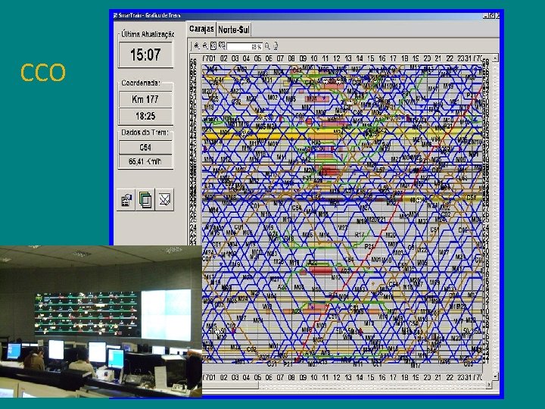Viewport: 545px width, 409px height.
Task: Click the crossed-out envelope icon button
Action: 164,200
